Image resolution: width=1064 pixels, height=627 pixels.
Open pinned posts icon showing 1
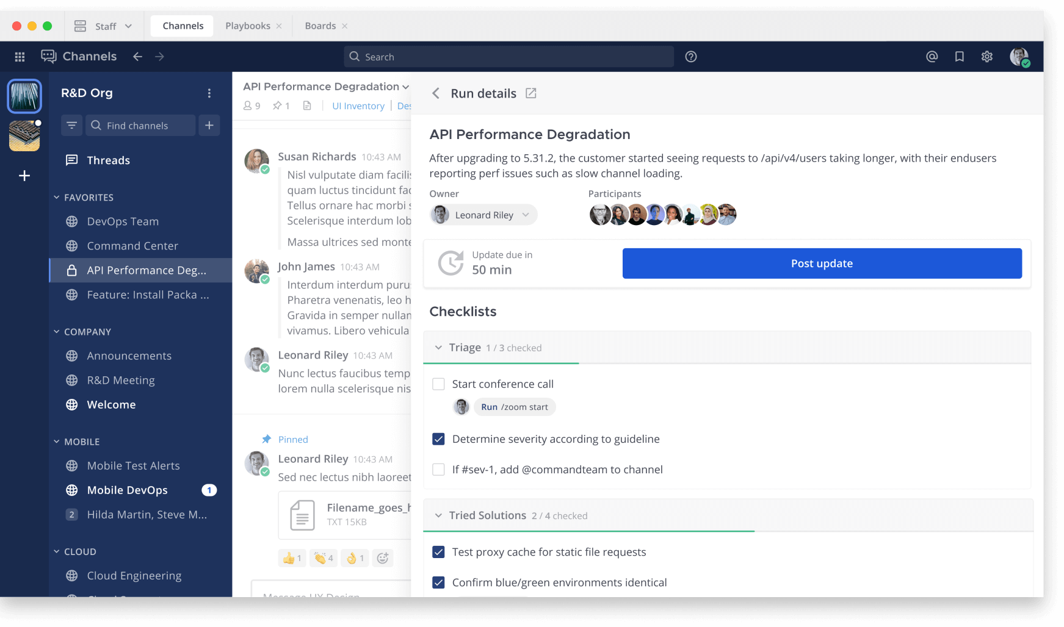pos(281,106)
